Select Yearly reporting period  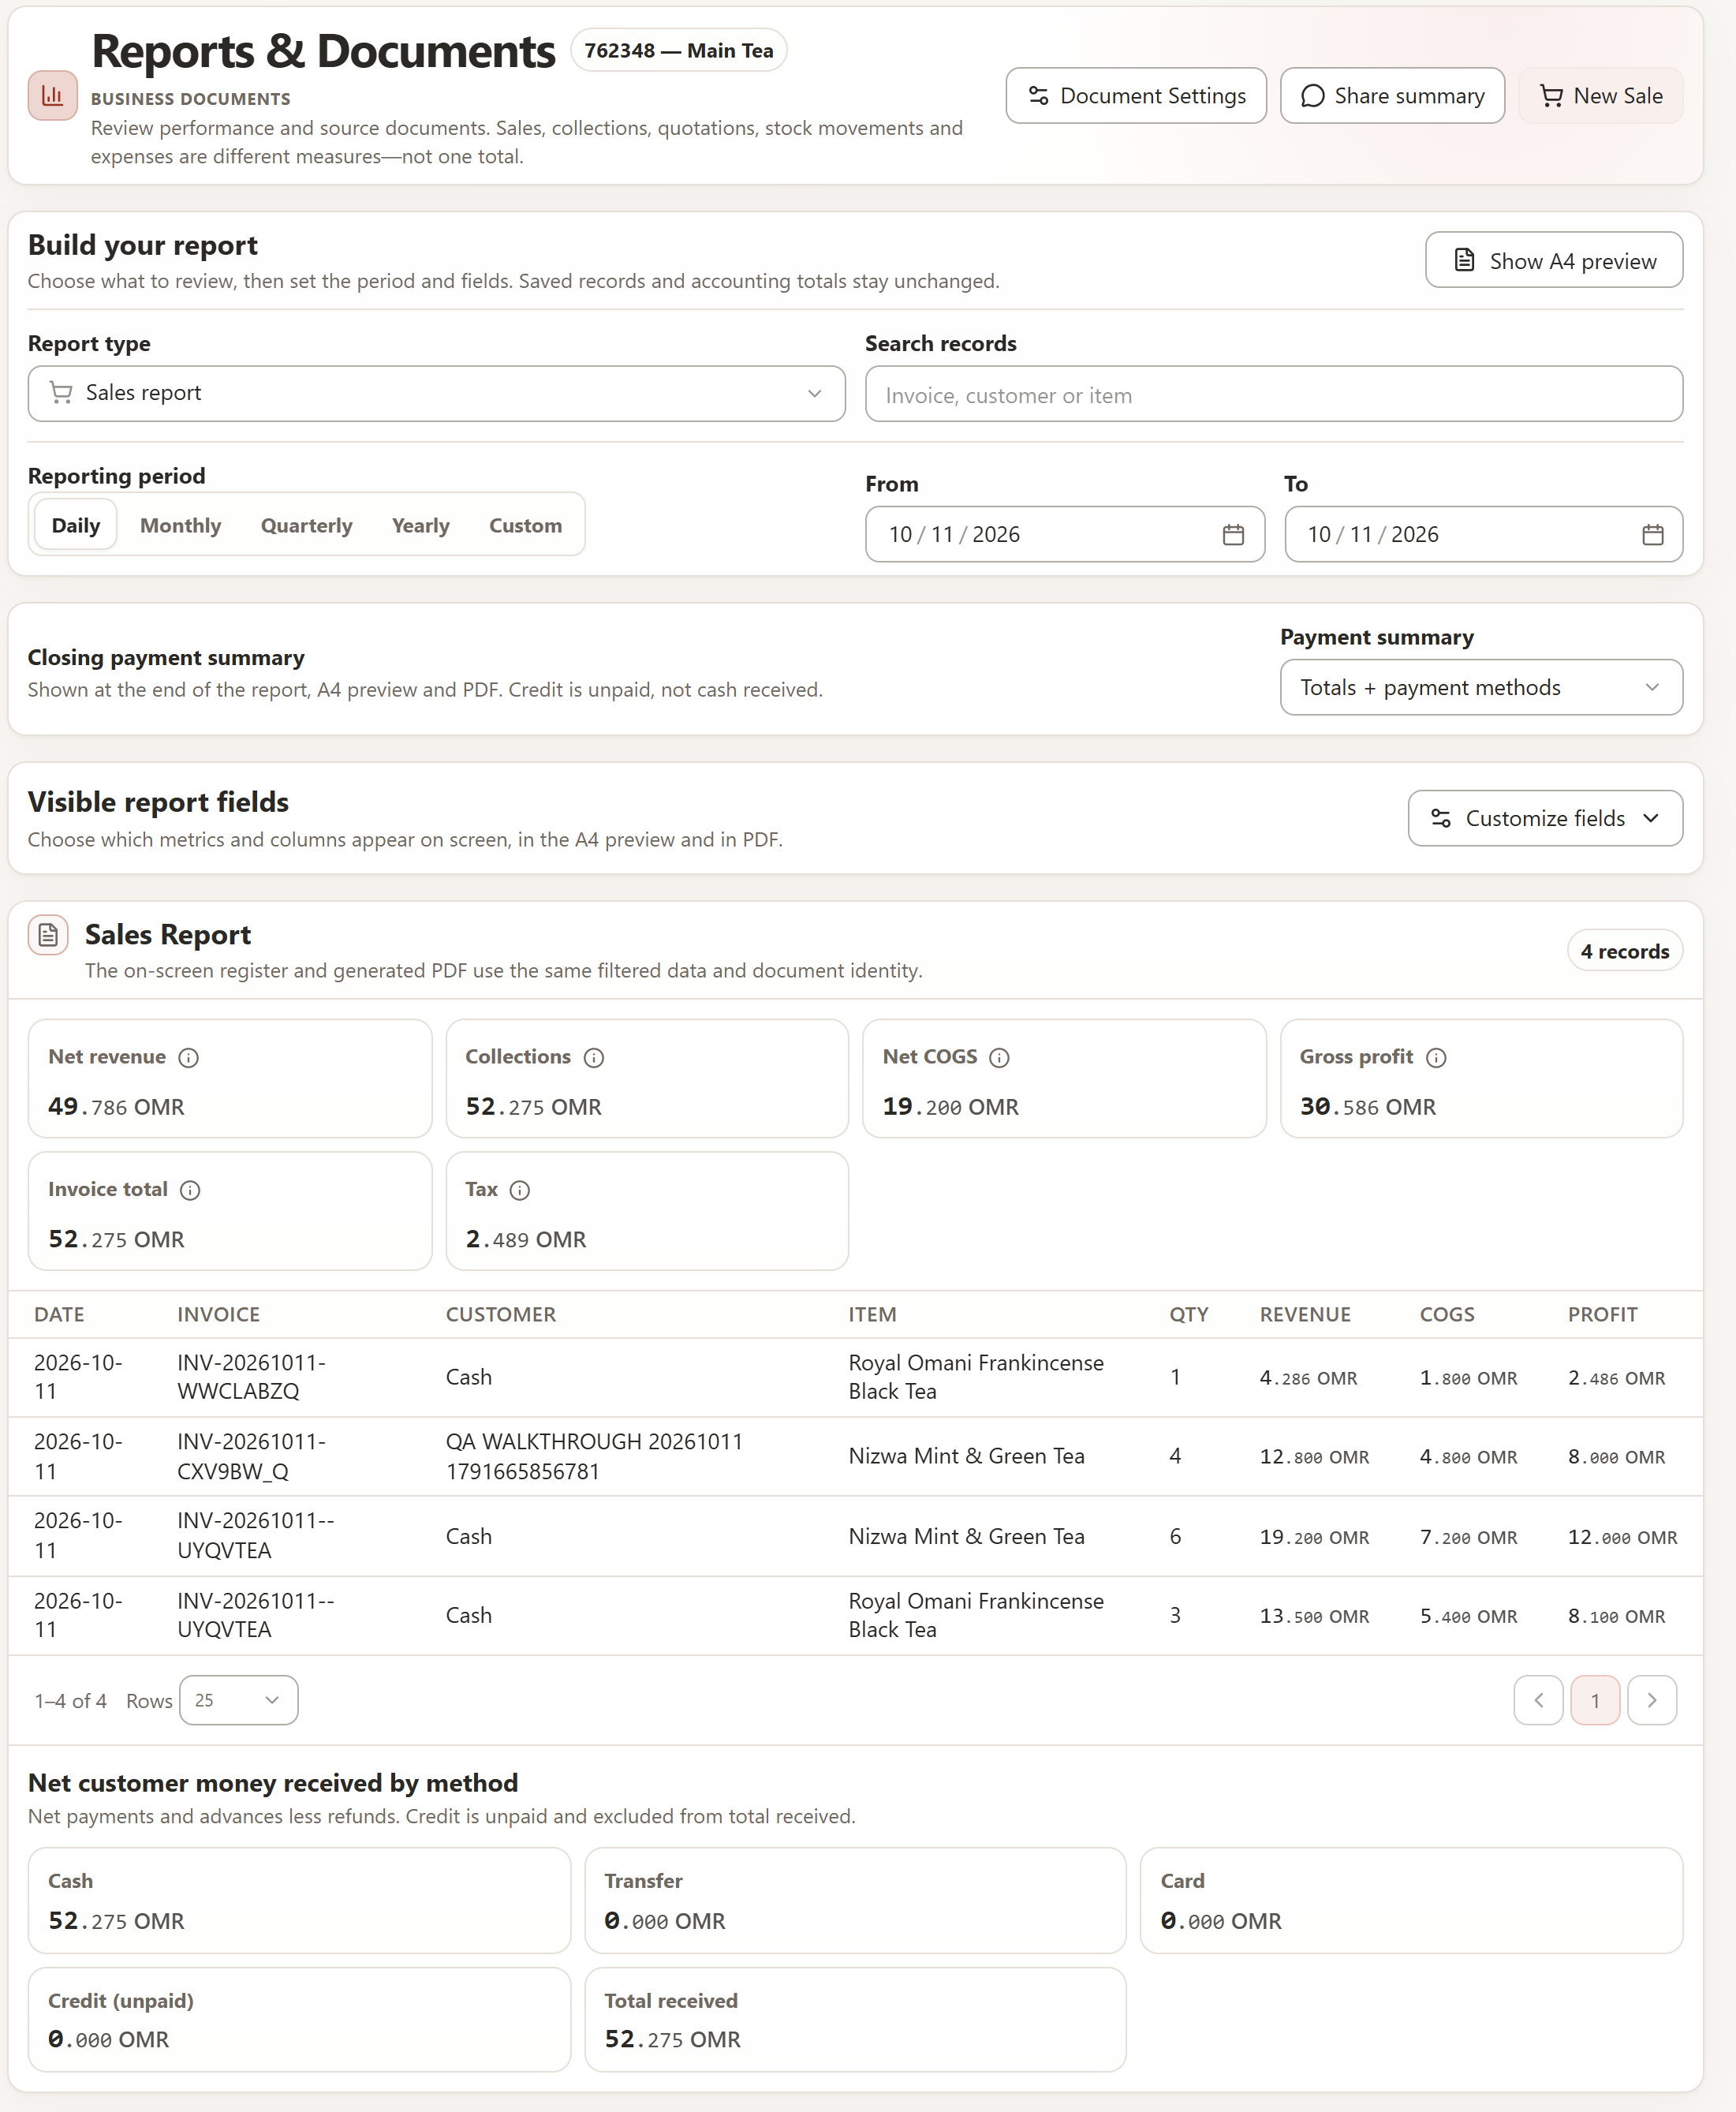[x=420, y=525]
